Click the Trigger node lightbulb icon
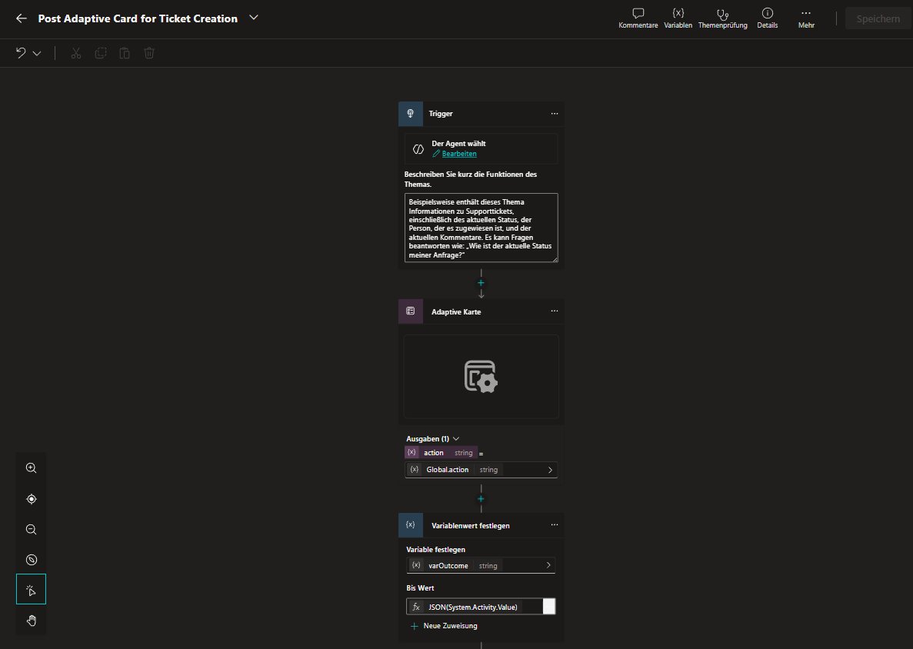 pos(411,114)
